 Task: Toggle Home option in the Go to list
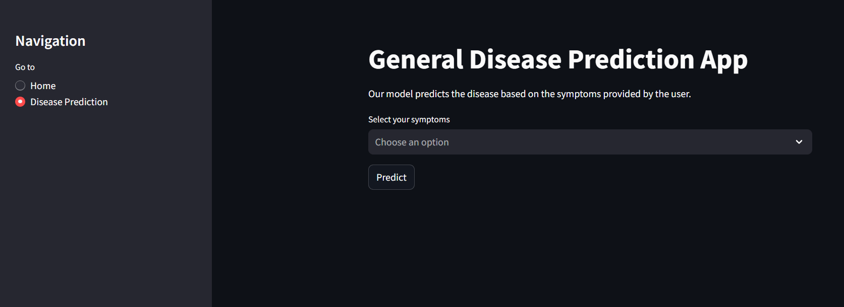[20, 85]
